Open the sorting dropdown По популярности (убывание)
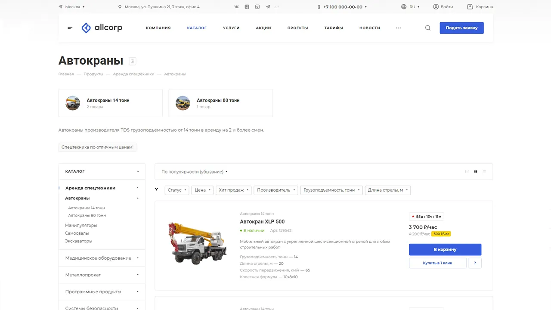Image resolution: width=551 pixels, height=310 pixels. point(194,172)
